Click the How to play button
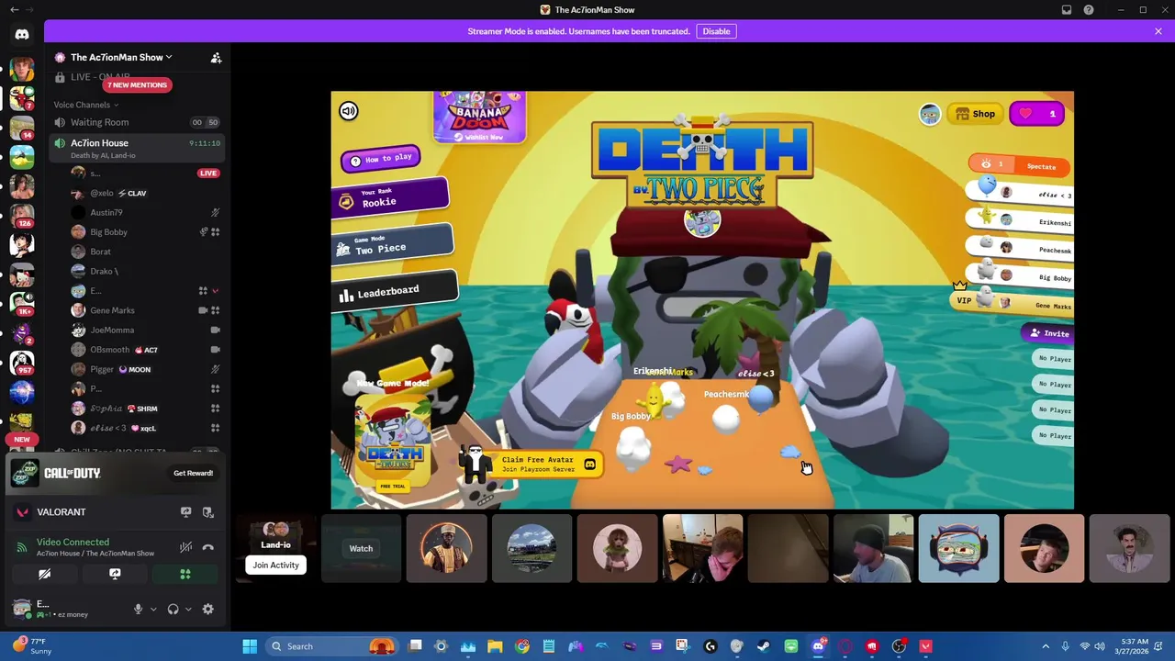1175x661 pixels. (381, 160)
